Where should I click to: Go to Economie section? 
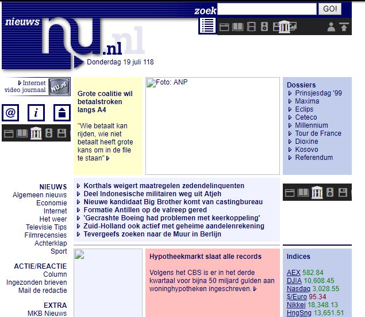pyautogui.click(x=51, y=203)
